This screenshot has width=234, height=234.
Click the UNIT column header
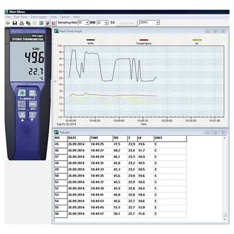(170, 138)
